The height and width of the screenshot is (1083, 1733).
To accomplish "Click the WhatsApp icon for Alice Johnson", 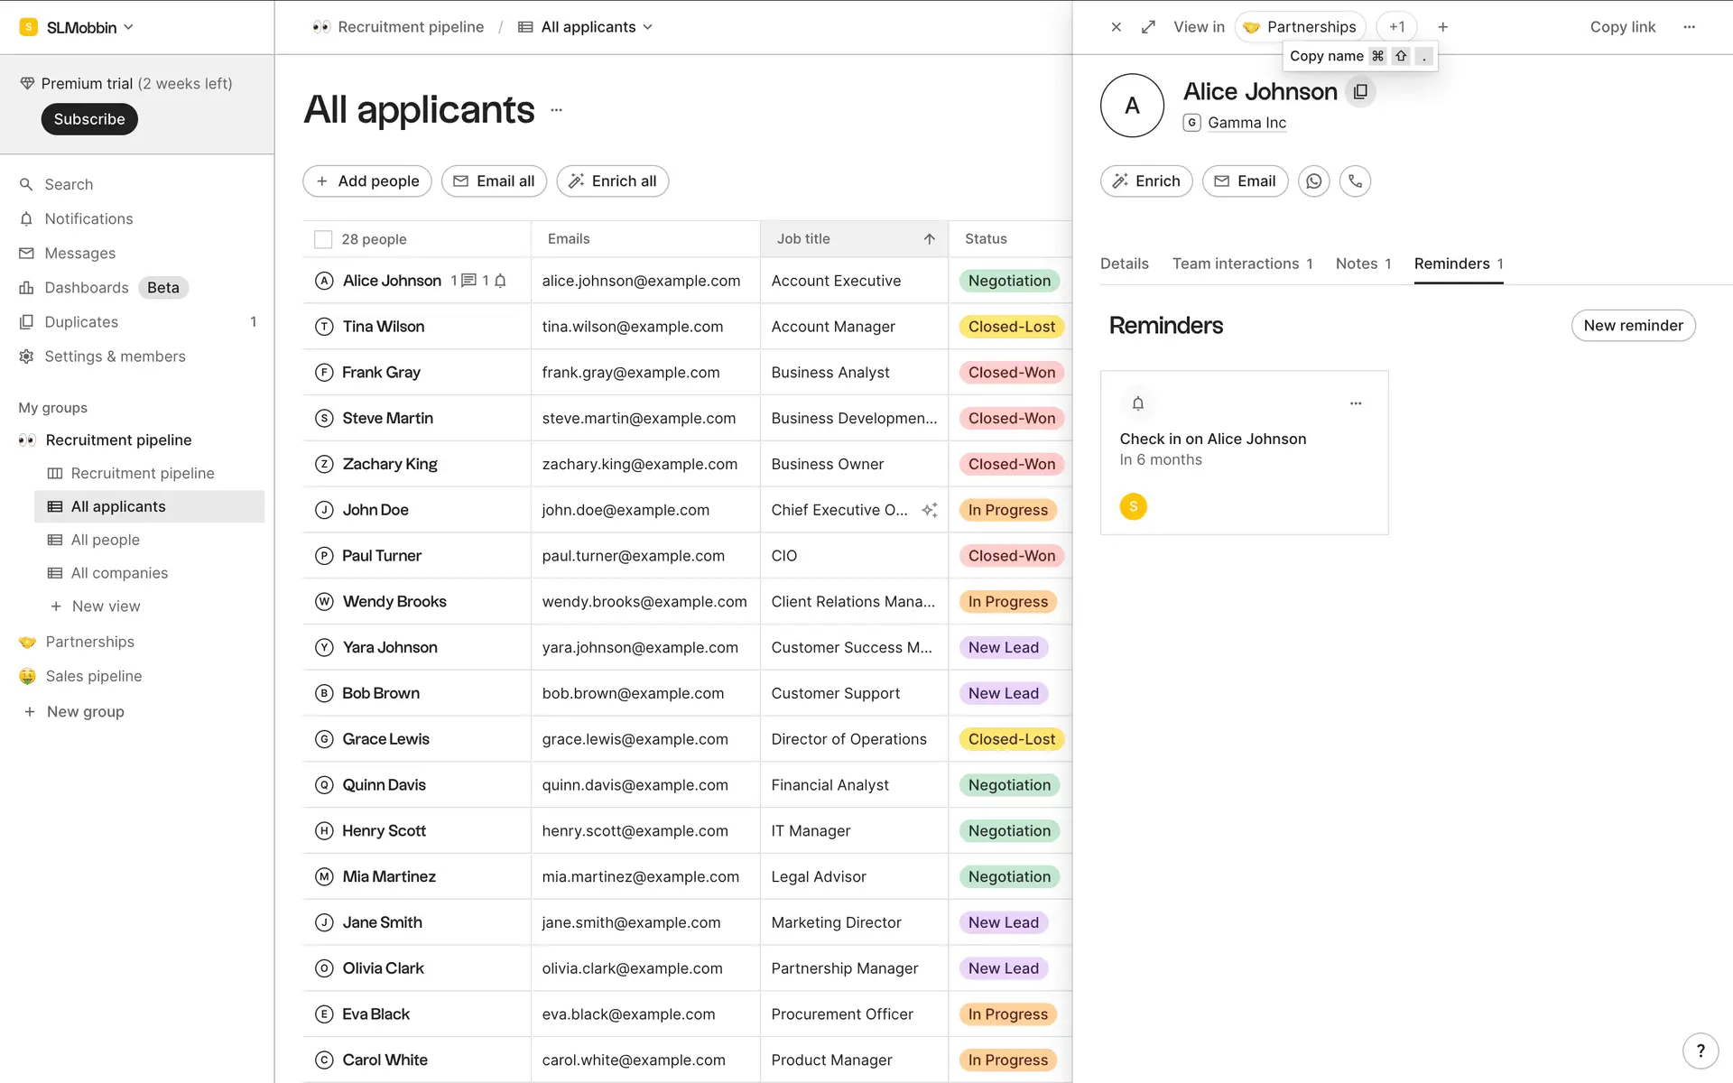I will 1313,181.
